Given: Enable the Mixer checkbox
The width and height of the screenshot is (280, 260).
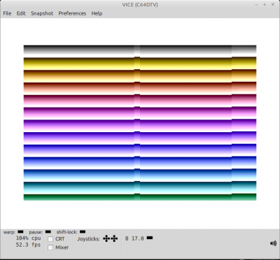Looking at the screenshot, I should [50, 247].
